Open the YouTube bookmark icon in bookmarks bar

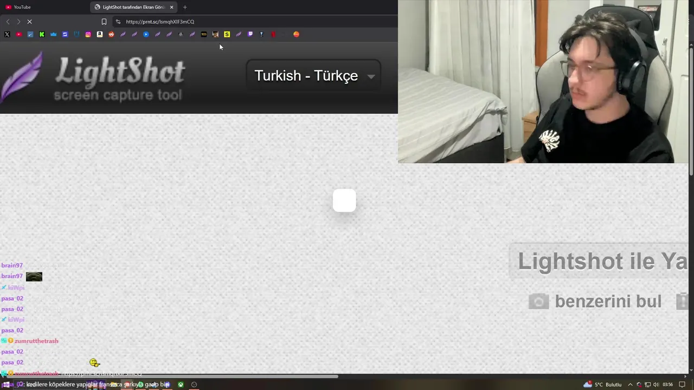pyautogui.click(x=19, y=34)
